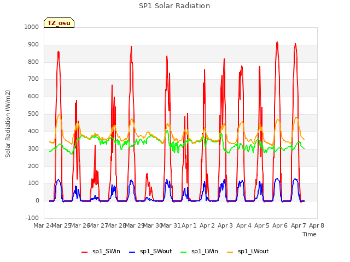
Task: Click the Apr 1 x-axis date label
Action: (x=189, y=225)
